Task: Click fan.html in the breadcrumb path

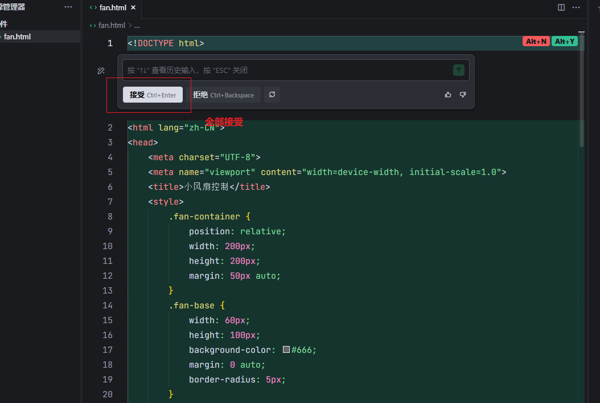Action: pyautogui.click(x=112, y=25)
